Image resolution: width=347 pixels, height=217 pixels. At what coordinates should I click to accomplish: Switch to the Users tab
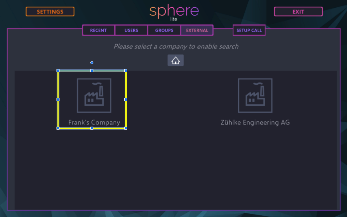point(131,30)
